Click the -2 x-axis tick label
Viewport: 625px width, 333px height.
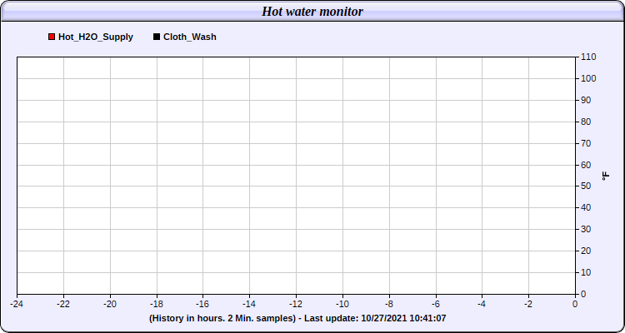click(528, 305)
